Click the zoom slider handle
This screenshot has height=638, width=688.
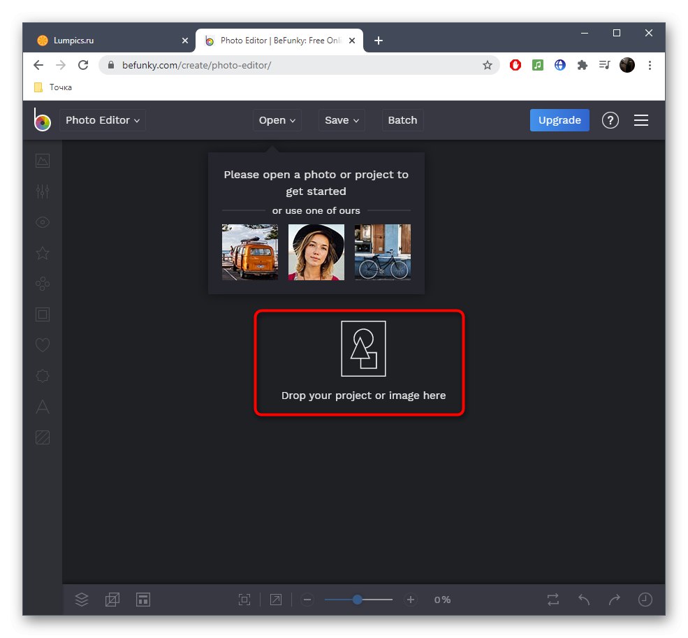point(357,600)
